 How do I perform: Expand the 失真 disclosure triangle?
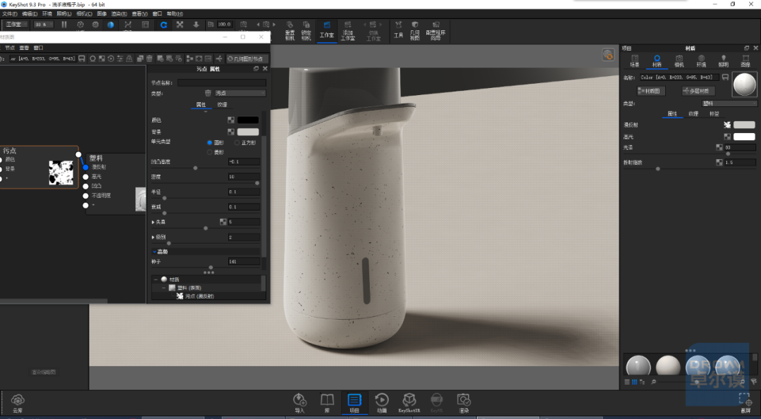click(x=154, y=222)
